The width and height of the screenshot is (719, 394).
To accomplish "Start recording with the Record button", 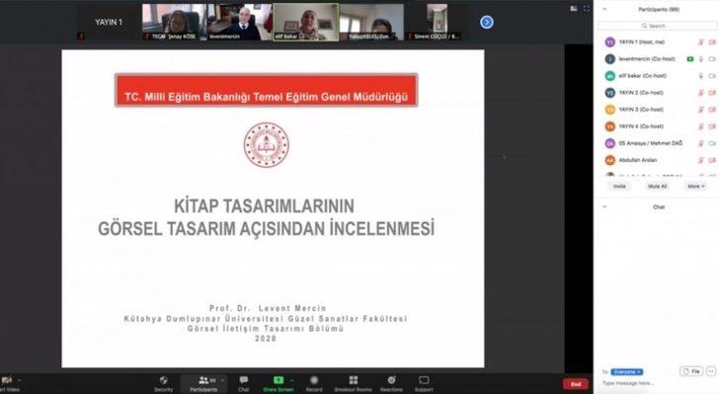I will click(x=314, y=383).
